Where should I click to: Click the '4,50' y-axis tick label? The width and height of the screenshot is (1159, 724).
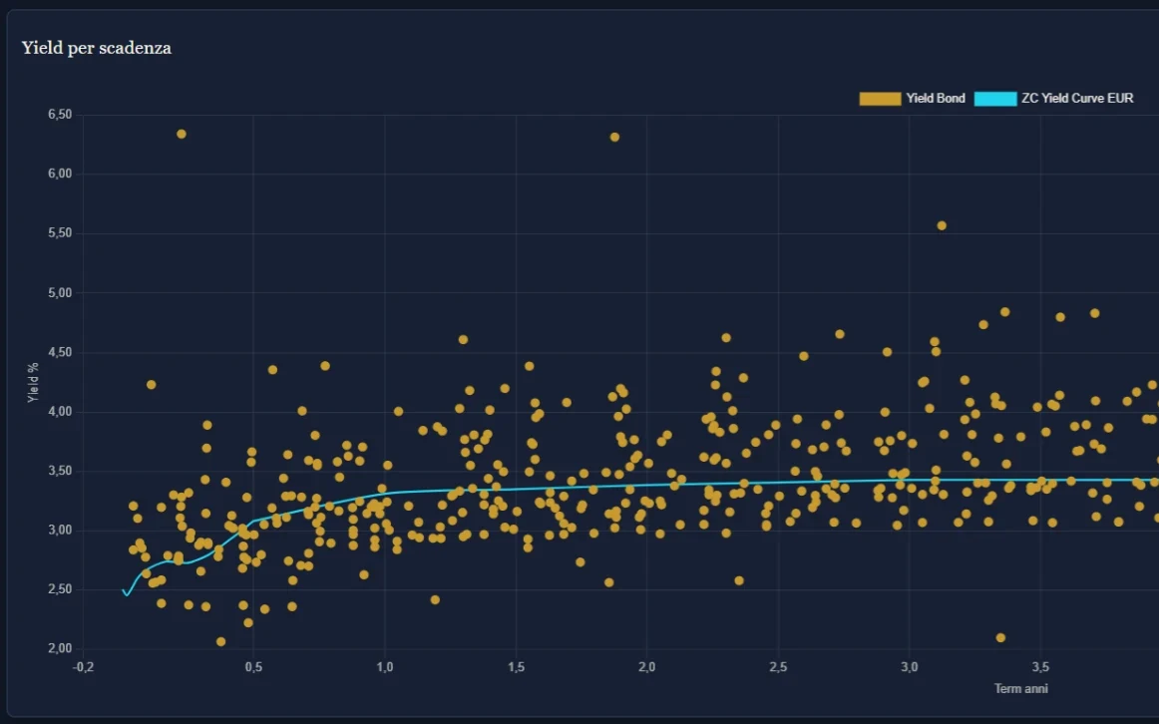click(x=60, y=352)
